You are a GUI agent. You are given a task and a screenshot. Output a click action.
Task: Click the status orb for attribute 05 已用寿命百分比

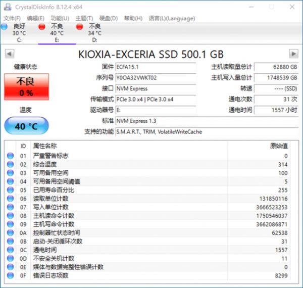[11, 190]
